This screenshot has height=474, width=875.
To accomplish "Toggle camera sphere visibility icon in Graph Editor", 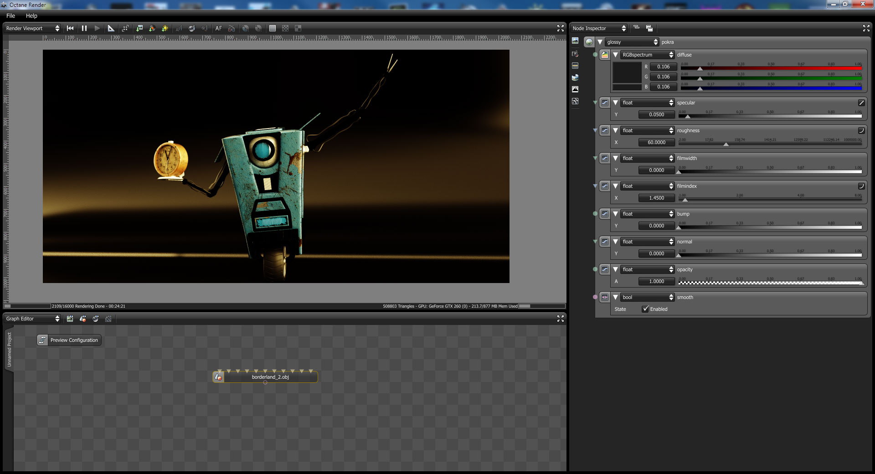I will (x=96, y=319).
